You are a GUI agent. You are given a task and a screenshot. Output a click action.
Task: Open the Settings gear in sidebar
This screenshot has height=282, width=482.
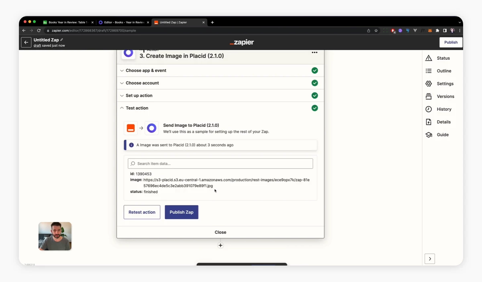pos(429,84)
